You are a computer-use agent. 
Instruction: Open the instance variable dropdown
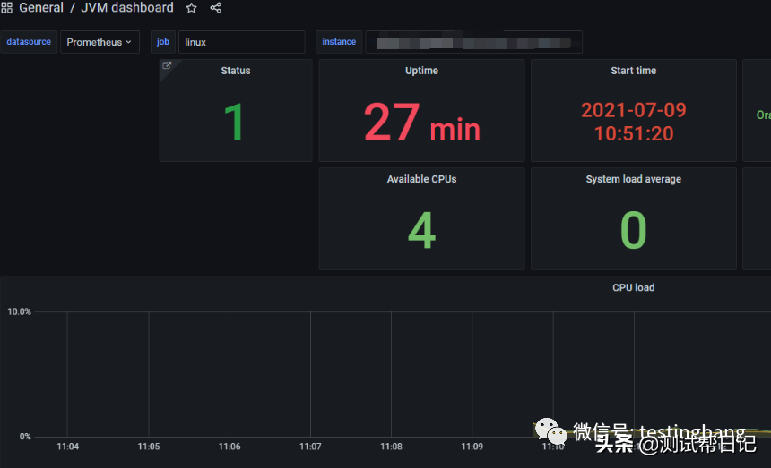click(473, 42)
